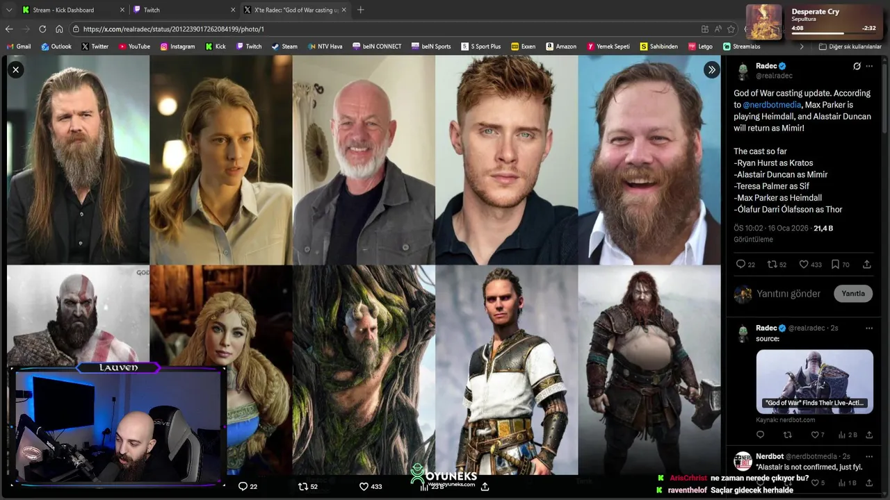Open the more options menu on main tweet
890x500 pixels.
[x=869, y=66]
